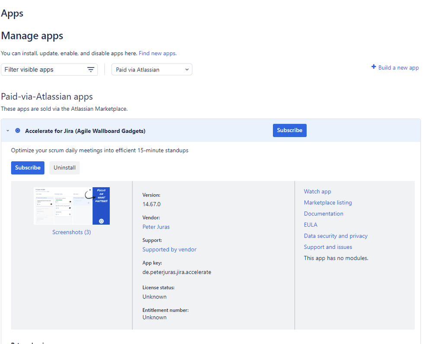Click the Watch app link
The height and width of the screenshot is (344, 432).
tap(317, 191)
